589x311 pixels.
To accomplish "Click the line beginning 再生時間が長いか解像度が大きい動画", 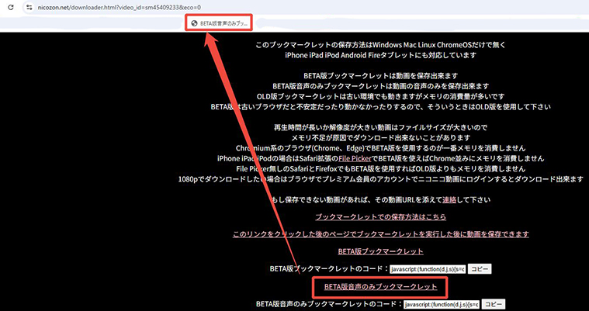I will pos(380,127).
